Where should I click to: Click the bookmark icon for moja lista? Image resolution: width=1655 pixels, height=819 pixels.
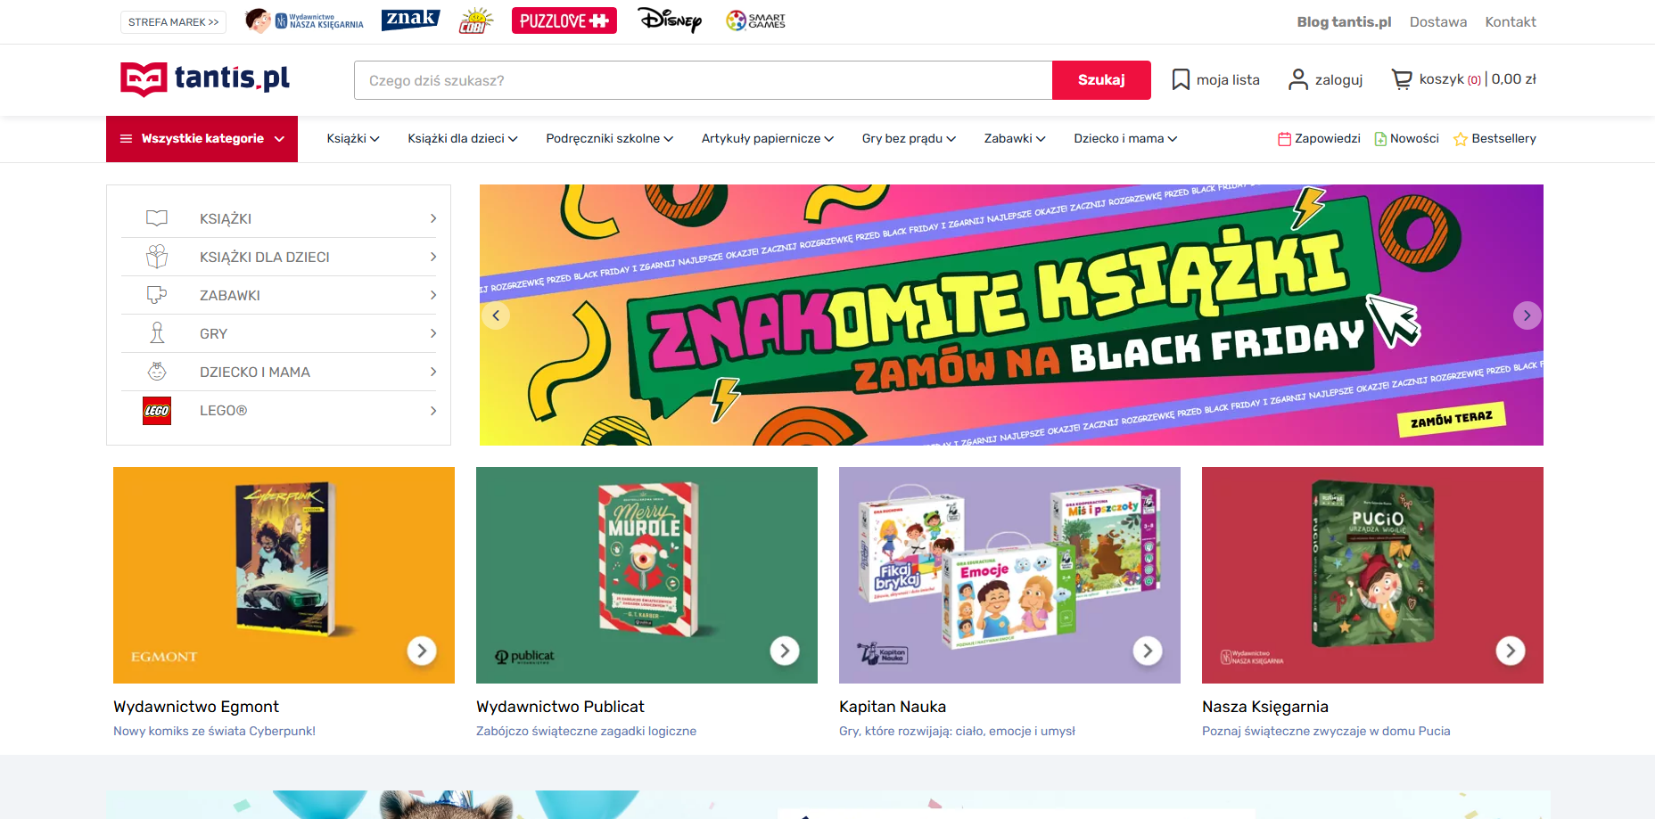coord(1181,80)
